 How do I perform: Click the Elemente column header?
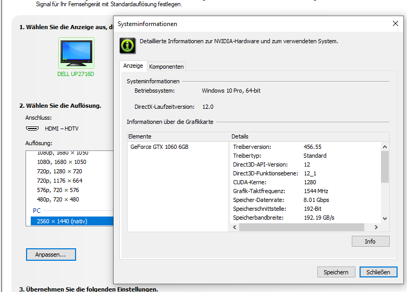[179, 136]
